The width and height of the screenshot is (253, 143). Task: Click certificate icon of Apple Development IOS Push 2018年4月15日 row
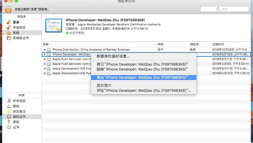(49, 74)
